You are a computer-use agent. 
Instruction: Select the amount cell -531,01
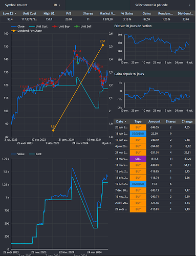[155, 153]
